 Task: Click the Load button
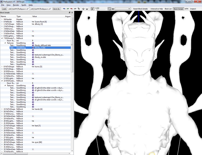click(x=4, y=9)
